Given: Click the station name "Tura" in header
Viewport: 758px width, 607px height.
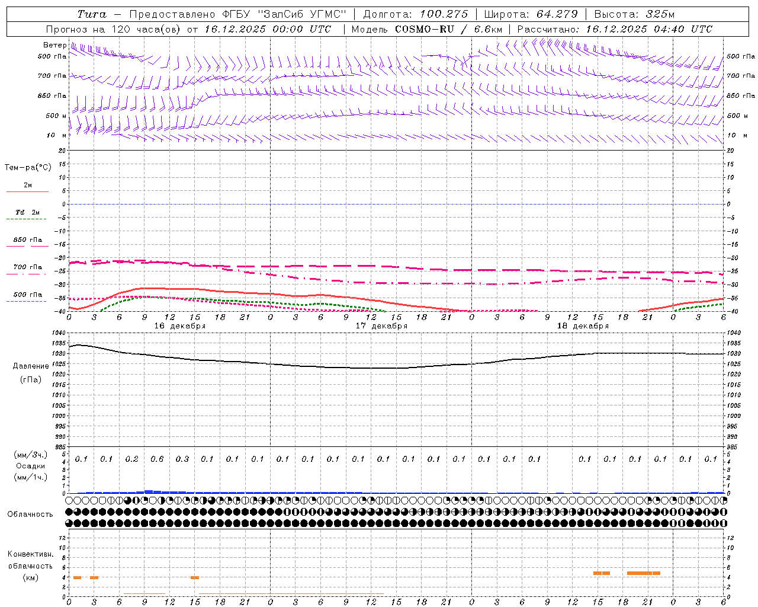Looking at the screenshot, I should [92, 14].
